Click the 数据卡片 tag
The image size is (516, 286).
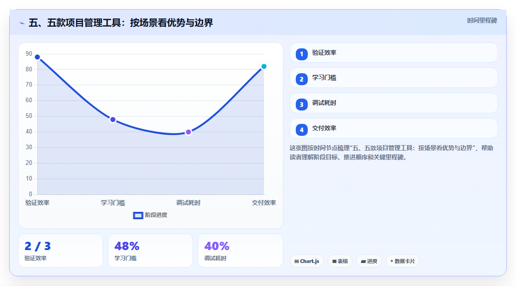403,261
